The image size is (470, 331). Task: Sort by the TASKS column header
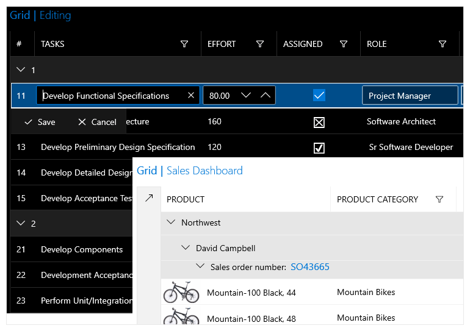coord(52,44)
